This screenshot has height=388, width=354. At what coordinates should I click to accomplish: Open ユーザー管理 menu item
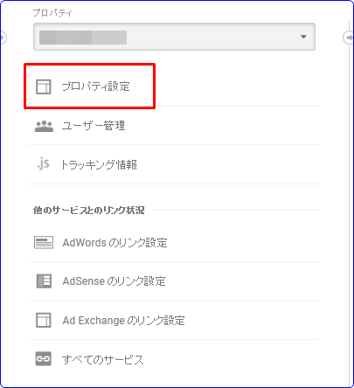point(174,126)
